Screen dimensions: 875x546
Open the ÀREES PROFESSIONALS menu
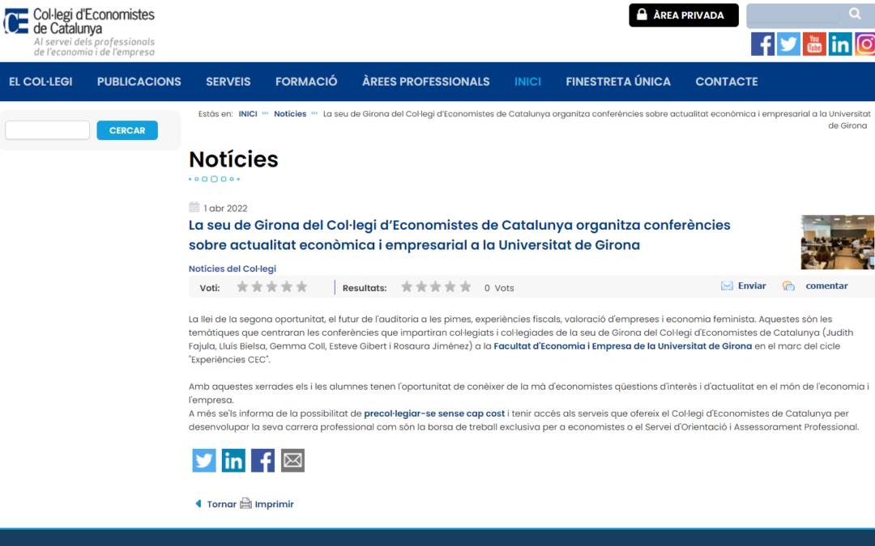pyautogui.click(x=425, y=82)
